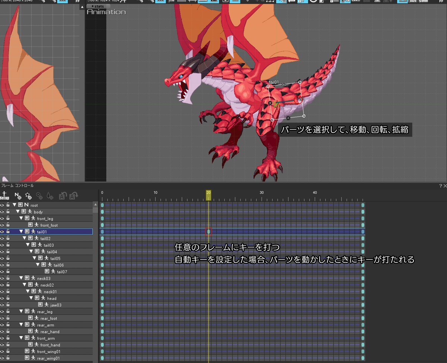Click the plus box icon on tail07 row
447x363 pixels.
[47, 271]
